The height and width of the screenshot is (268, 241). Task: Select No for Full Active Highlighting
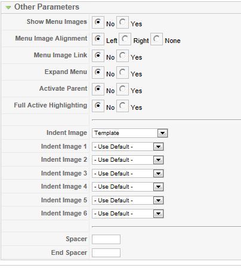98,106
